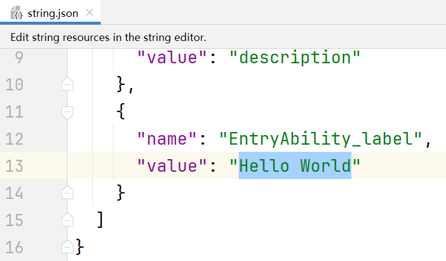Toggle the root fold marker on line 16
Image resolution: width=446 pixels, height=261 pixels.
click(x=68, y=247)
